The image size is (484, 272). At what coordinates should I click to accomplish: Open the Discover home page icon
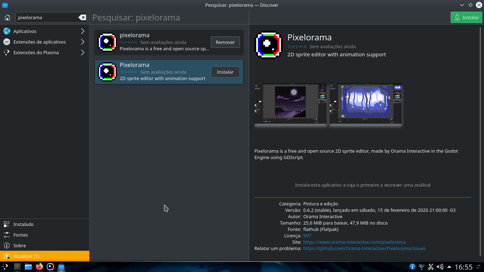[x=7, y=17]
